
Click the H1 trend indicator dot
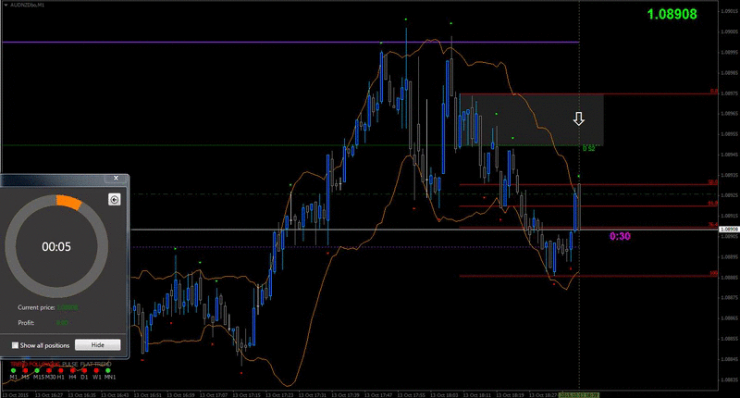click(x=60, y=370)
